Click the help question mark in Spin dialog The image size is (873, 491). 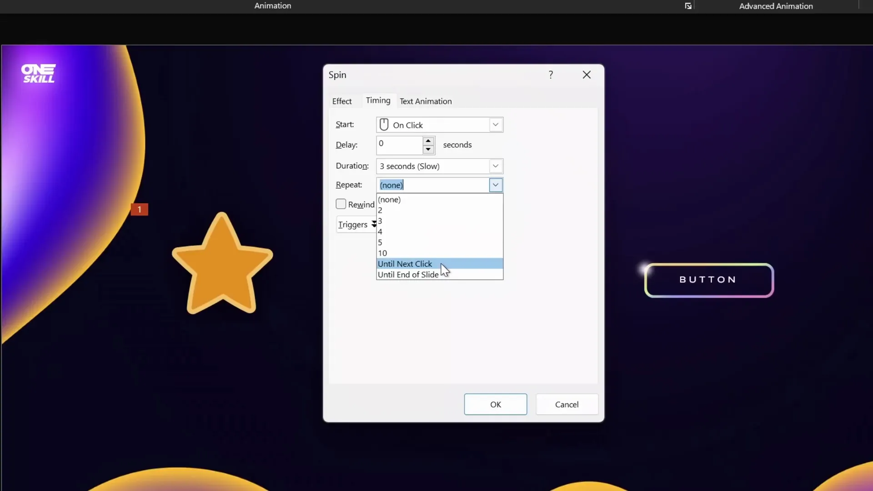point(551,75)
